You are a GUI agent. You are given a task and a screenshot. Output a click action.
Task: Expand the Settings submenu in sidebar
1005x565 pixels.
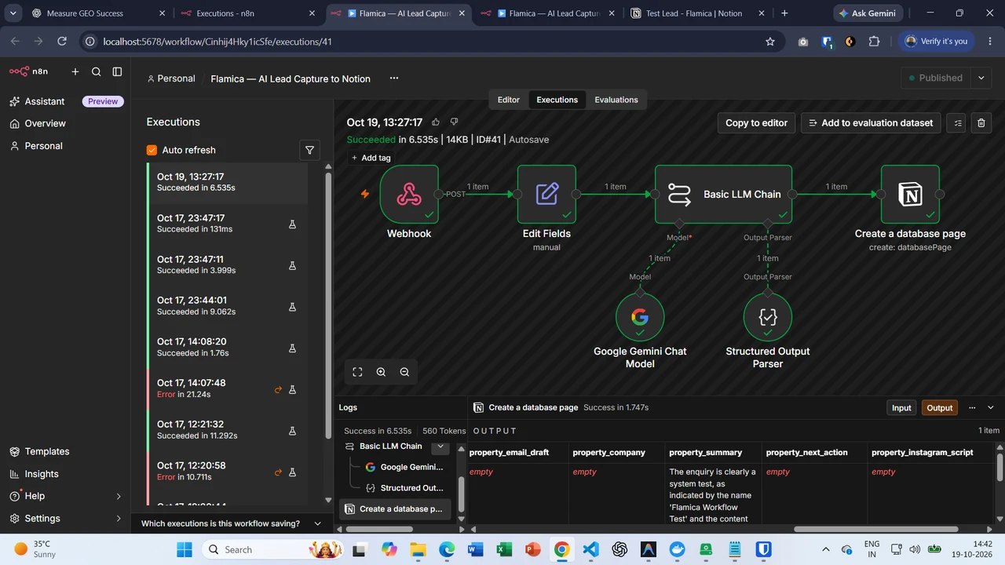(119, 518)
